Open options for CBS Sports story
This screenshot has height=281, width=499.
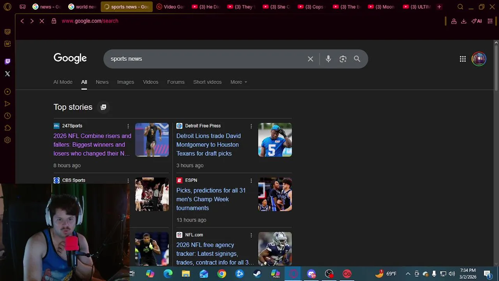point(128,180)
